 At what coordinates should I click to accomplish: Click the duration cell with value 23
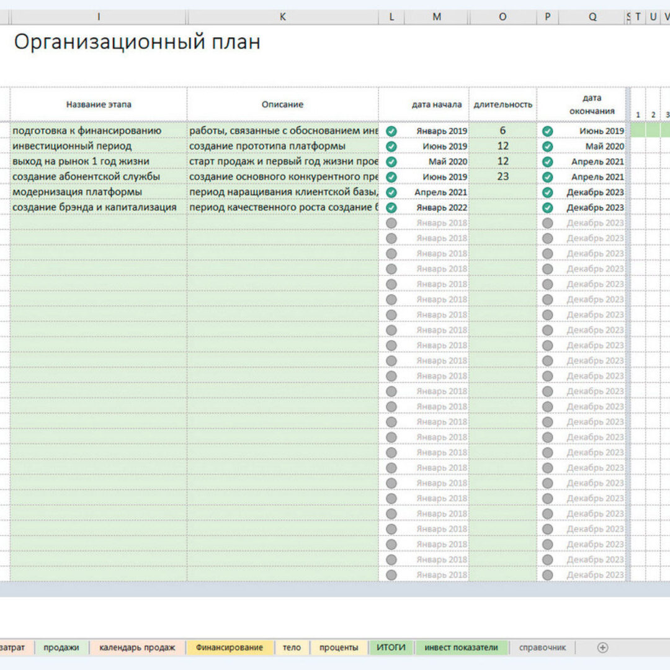coord(502,177)
